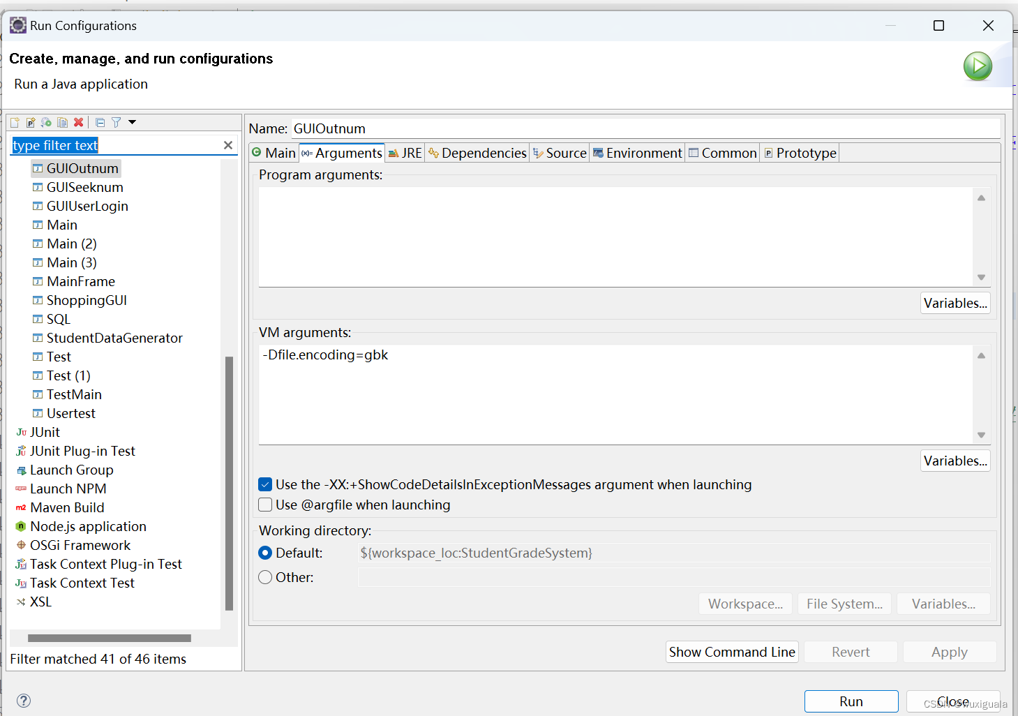Click the green Run icon in header
The height and width of the screenshot is (716, 1018).
[978, 66]
